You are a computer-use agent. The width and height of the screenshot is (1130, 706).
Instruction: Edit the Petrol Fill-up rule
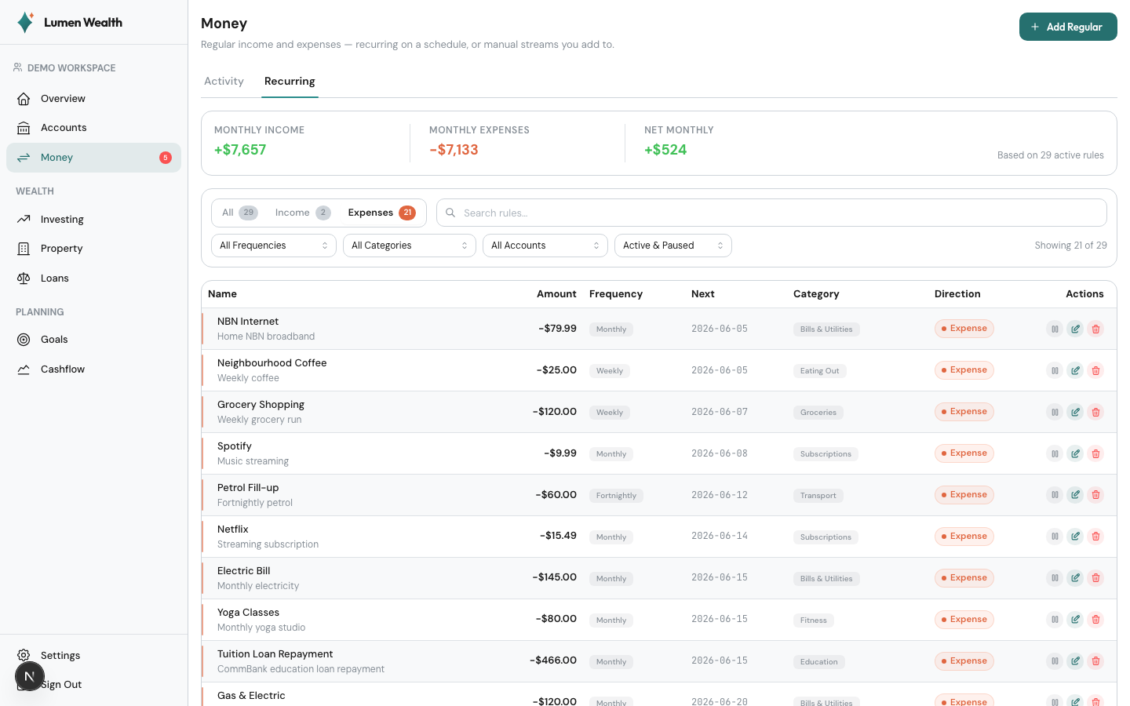point(1075,495)
